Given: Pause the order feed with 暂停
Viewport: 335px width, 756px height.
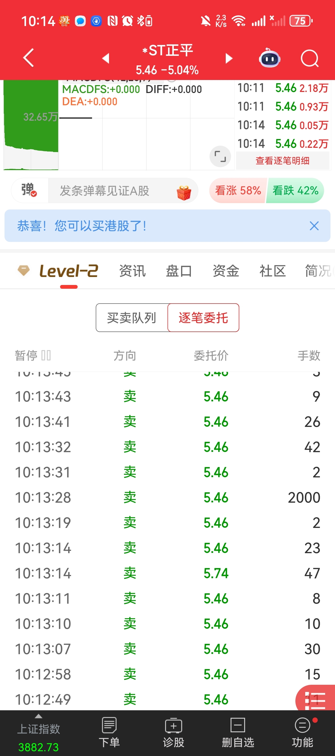Looking at the screenshot, I should (33, 355).
